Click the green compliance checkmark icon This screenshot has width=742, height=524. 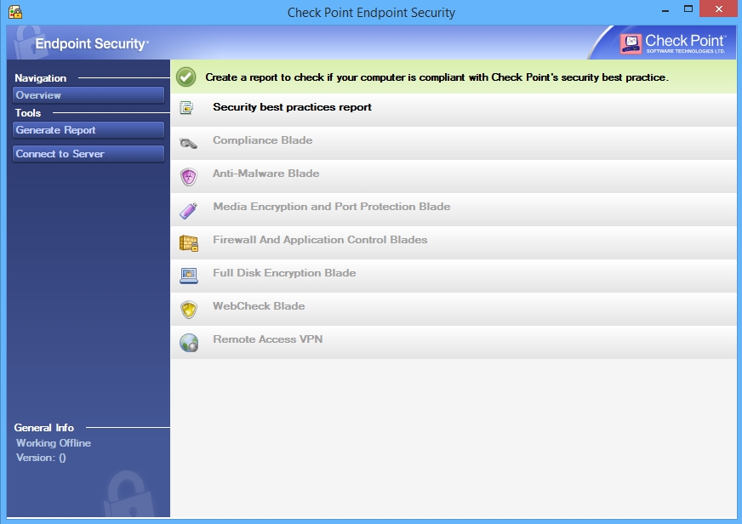(x=186, y=77)
